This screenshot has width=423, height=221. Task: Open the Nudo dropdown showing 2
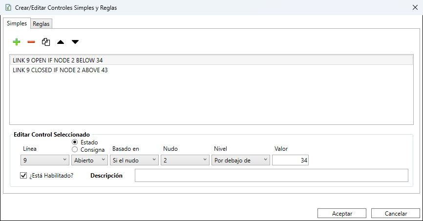(x=185, y=160)
